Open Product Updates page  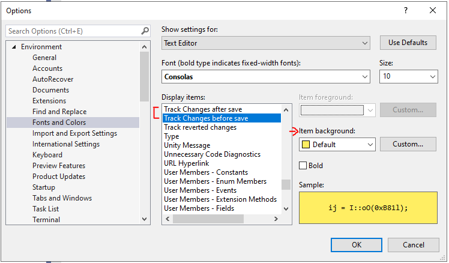pyautogui.click(x=59, y=177)
